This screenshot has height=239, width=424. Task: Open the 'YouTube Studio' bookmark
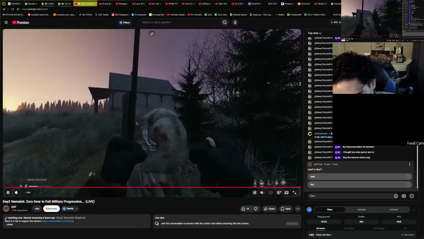point(176,15)
